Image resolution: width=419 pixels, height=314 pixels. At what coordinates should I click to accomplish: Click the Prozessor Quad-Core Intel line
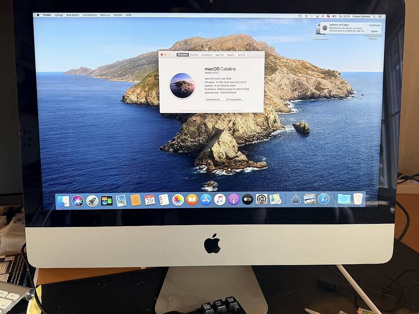225,82
